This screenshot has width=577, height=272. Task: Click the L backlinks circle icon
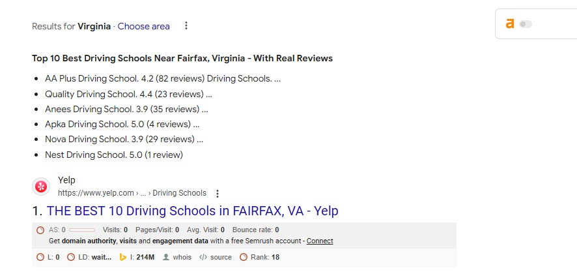tap(40, 258)
